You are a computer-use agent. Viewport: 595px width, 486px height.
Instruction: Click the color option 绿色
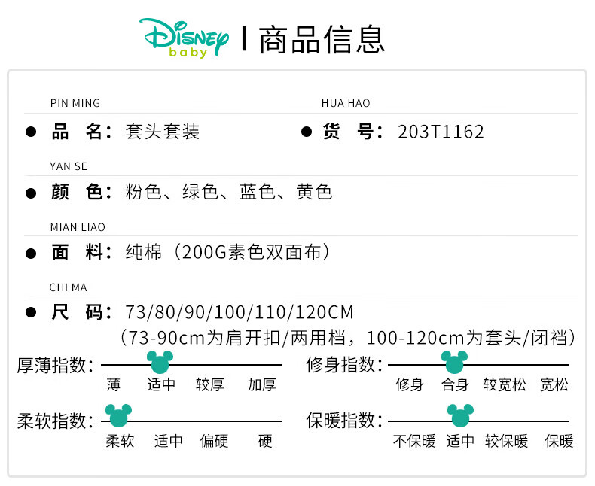[200, 192]
